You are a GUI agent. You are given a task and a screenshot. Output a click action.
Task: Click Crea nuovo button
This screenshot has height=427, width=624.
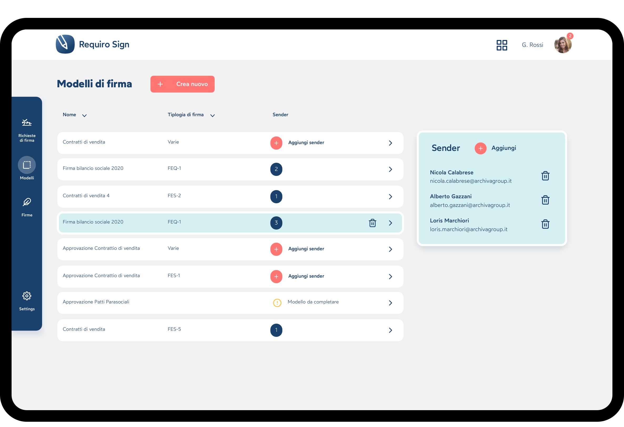[x=182, y=84]
